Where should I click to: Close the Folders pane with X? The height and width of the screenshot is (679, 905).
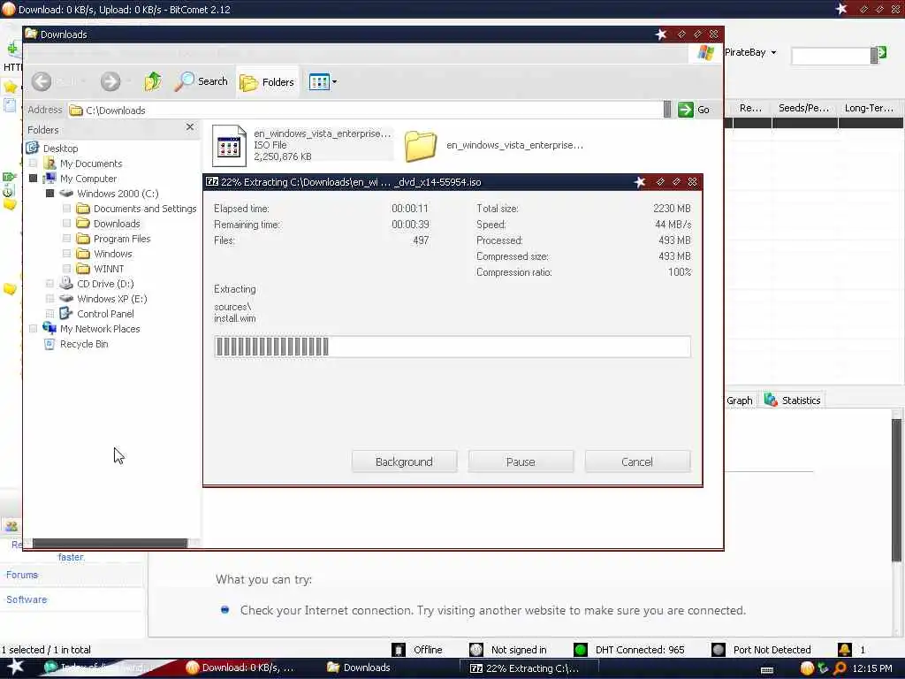[190, 127]
